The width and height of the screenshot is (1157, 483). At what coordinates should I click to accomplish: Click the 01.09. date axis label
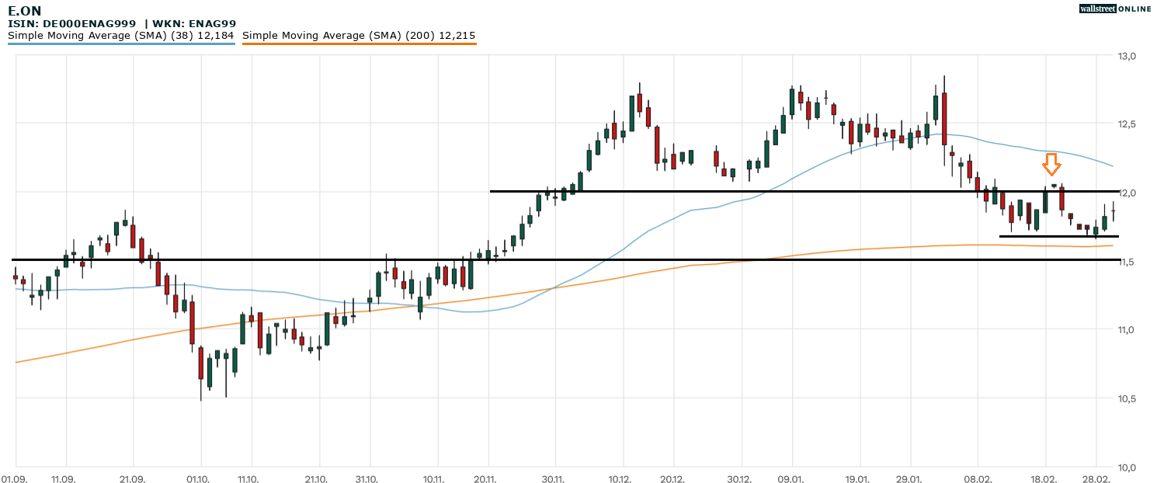point(15,479)
